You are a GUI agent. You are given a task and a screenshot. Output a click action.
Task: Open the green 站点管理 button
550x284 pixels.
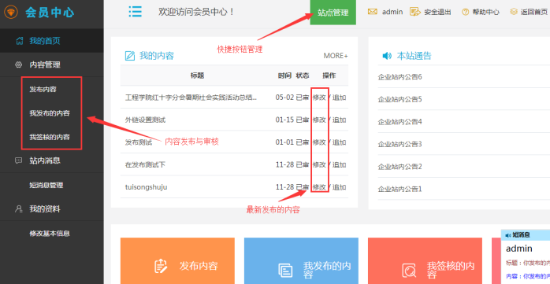coord(333,13)
